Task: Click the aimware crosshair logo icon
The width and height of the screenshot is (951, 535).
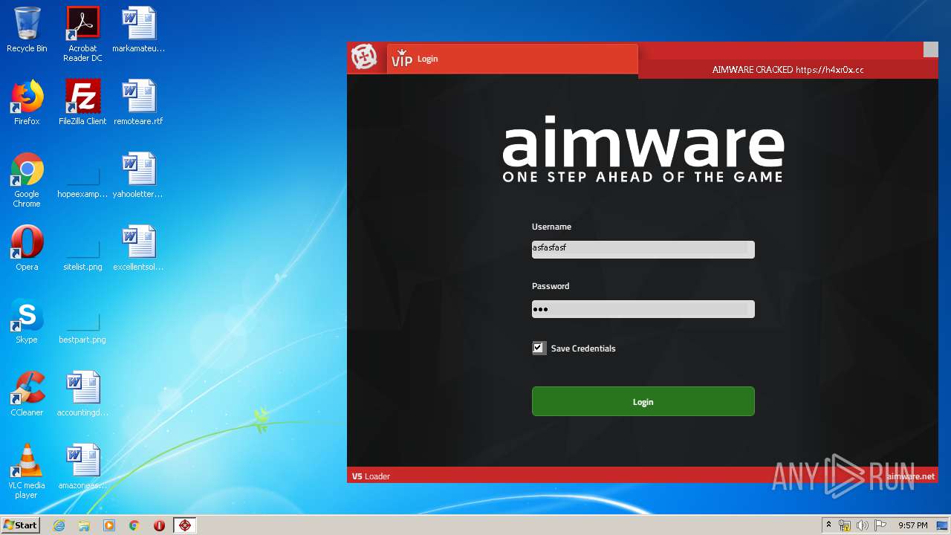Action: pyautogui.click(x=364, y=57)
